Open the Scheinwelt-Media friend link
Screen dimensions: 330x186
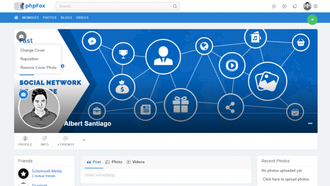point(47,171)
